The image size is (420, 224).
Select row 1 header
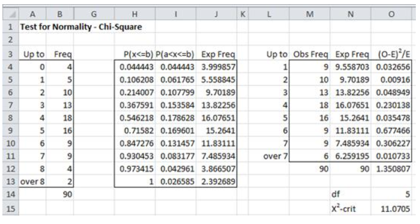coord(11,27)
